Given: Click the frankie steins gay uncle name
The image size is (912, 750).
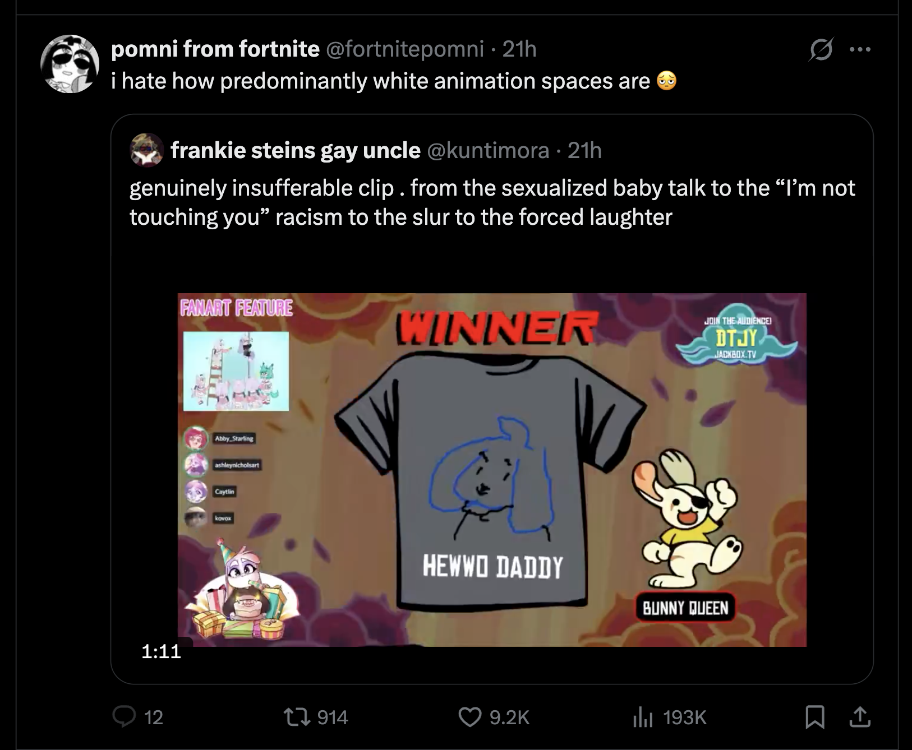Looking at the screenshot, I should (x=295, y=150).
